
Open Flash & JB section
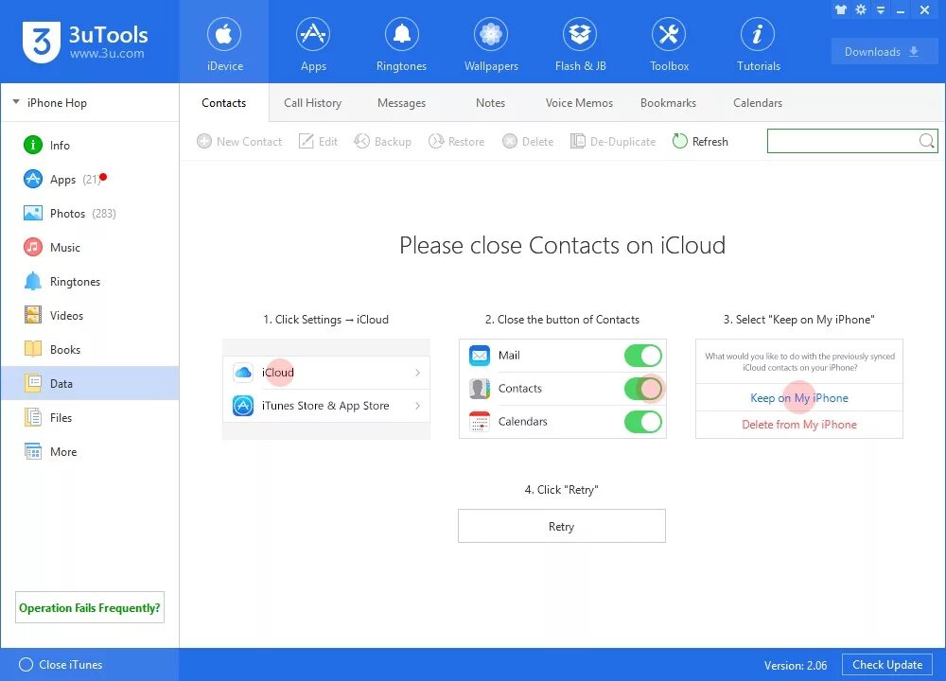pos(580,44)
